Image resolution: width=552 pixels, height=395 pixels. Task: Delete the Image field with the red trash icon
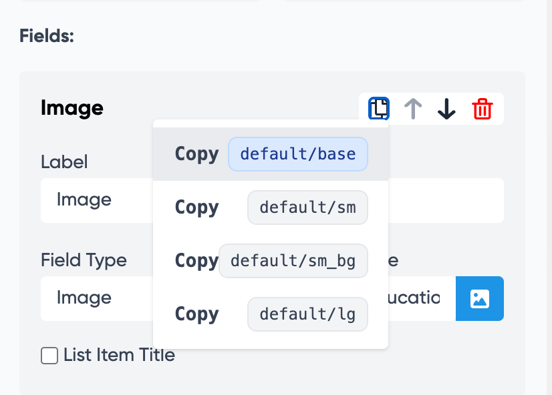pos(482,109)
